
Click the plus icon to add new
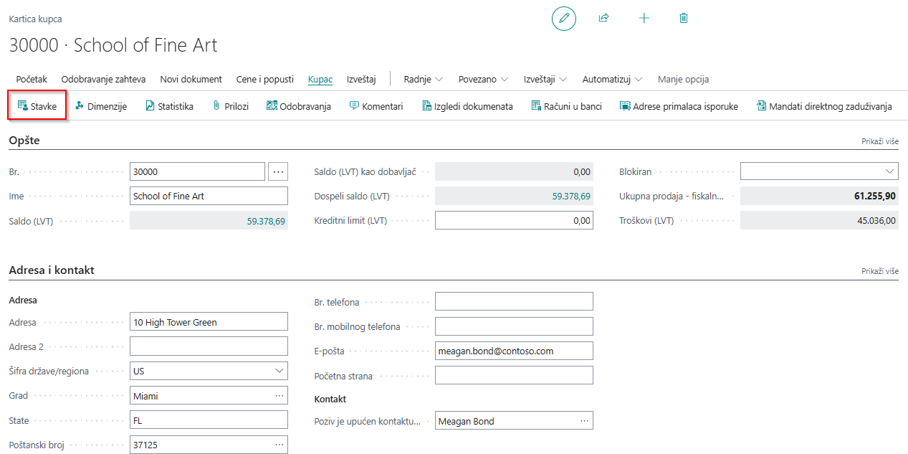click(x=644, y=18)
